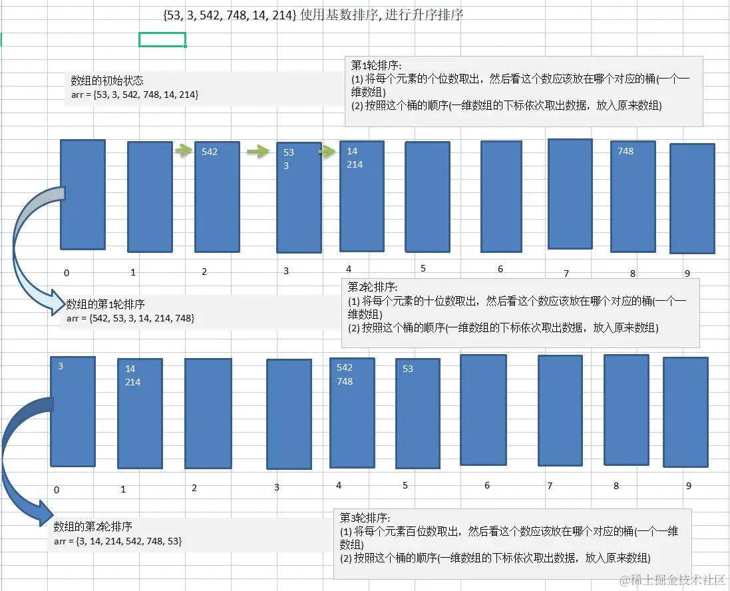This screenshot has height=591, width=730.
Task: Select second-round bucket shape holding 14 and 214
Action: [140, 413]
